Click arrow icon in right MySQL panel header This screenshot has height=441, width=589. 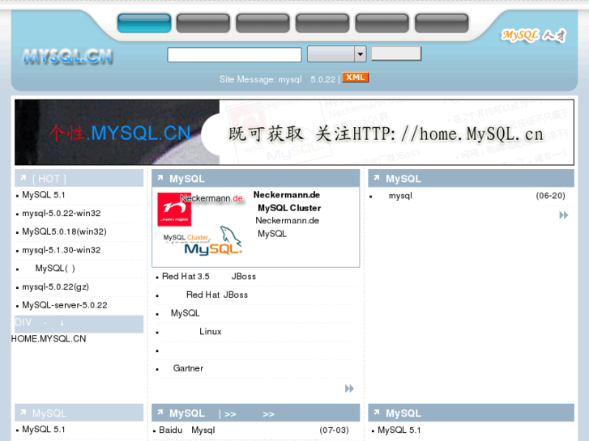(x=377, y=178)
